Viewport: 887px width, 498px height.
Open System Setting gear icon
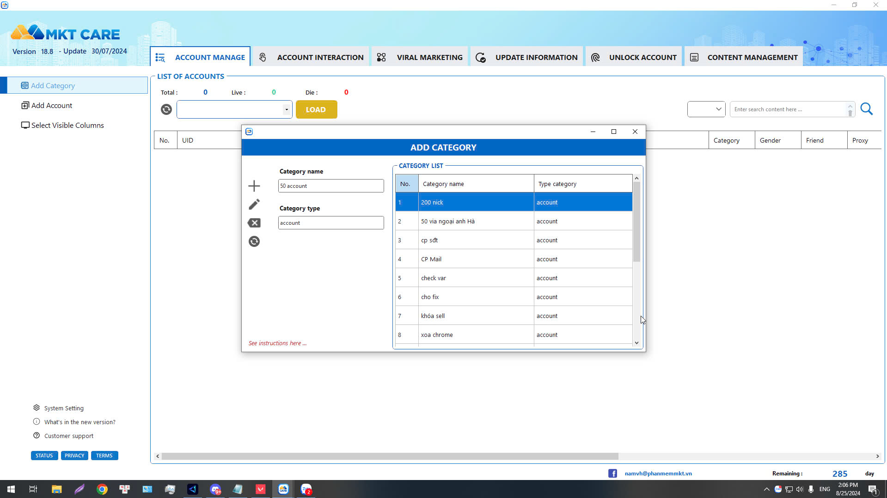[x=37, y=408]
